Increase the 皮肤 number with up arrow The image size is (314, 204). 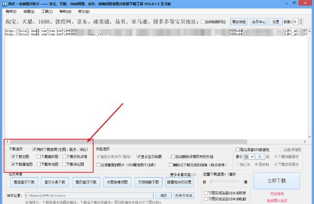point(301,20)
